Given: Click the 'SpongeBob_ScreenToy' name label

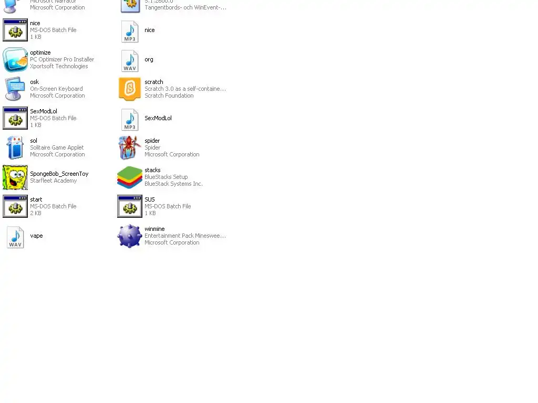Looking at the screenshot, I should coord(59,174).
